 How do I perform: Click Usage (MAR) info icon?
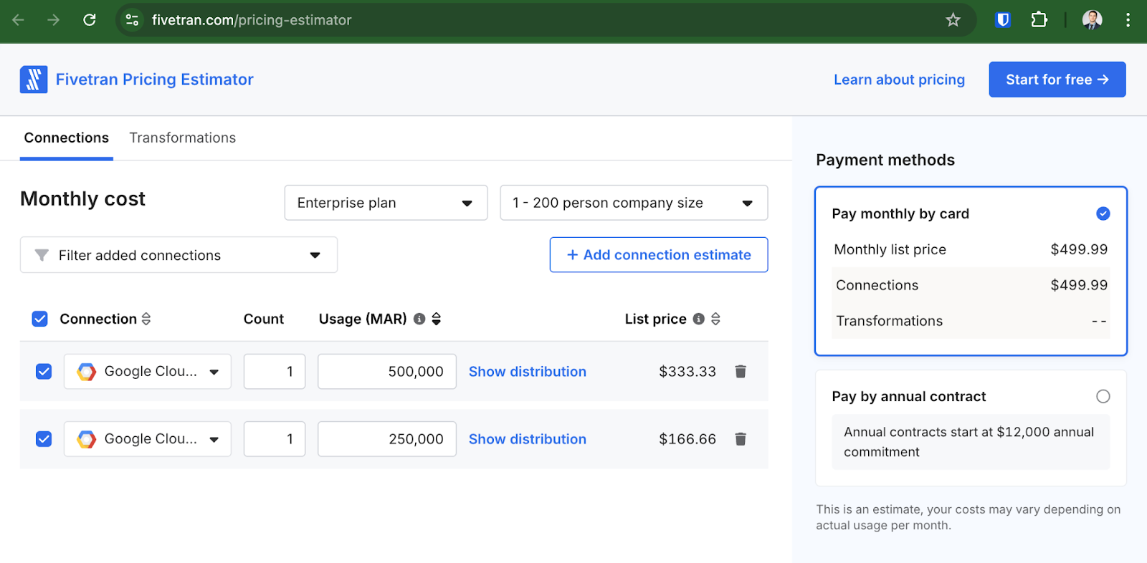pos(419,319)
